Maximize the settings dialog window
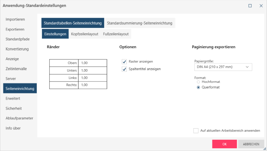267x151 pixels. point(250,6)
